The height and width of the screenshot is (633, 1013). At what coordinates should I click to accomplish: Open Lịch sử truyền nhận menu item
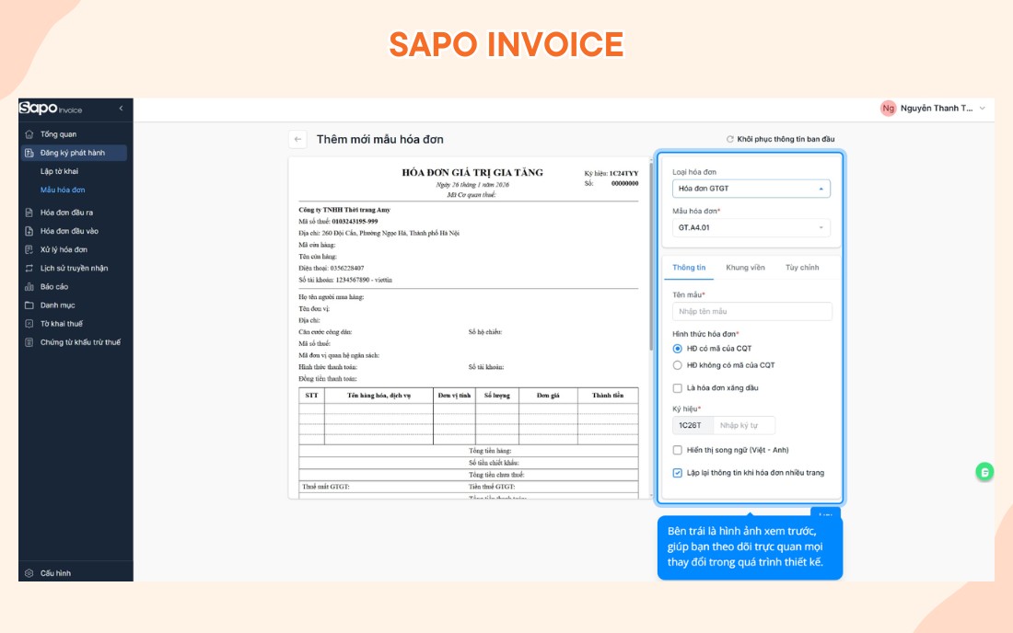click(x=73, y=269)
